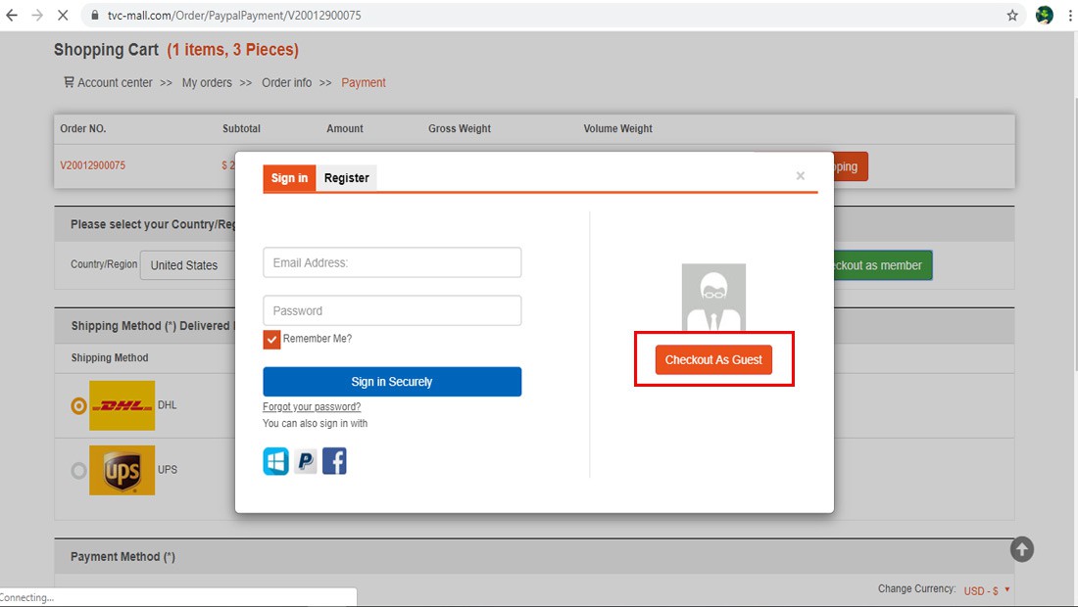Click the scroll-to-top arrow icon
Screen dimensions: 1078x607
(x=1021, y=549)
